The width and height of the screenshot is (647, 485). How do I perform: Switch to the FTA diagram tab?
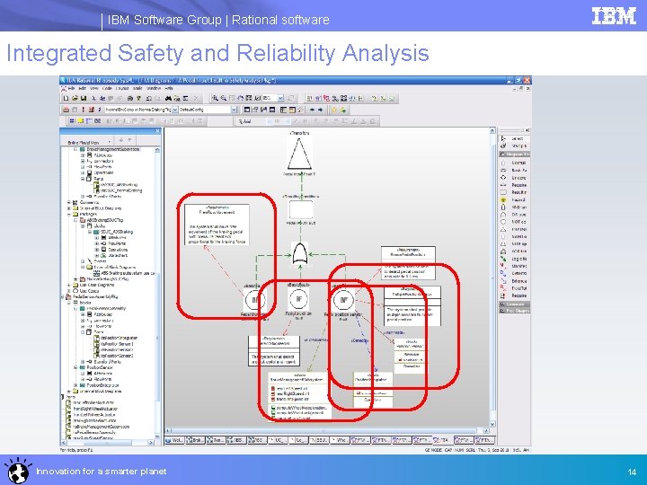443,440
